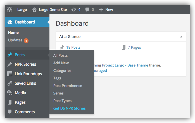Open Project Largo - Base Theme link
Screen dimensions: 195x123
(x=125, y=65)
